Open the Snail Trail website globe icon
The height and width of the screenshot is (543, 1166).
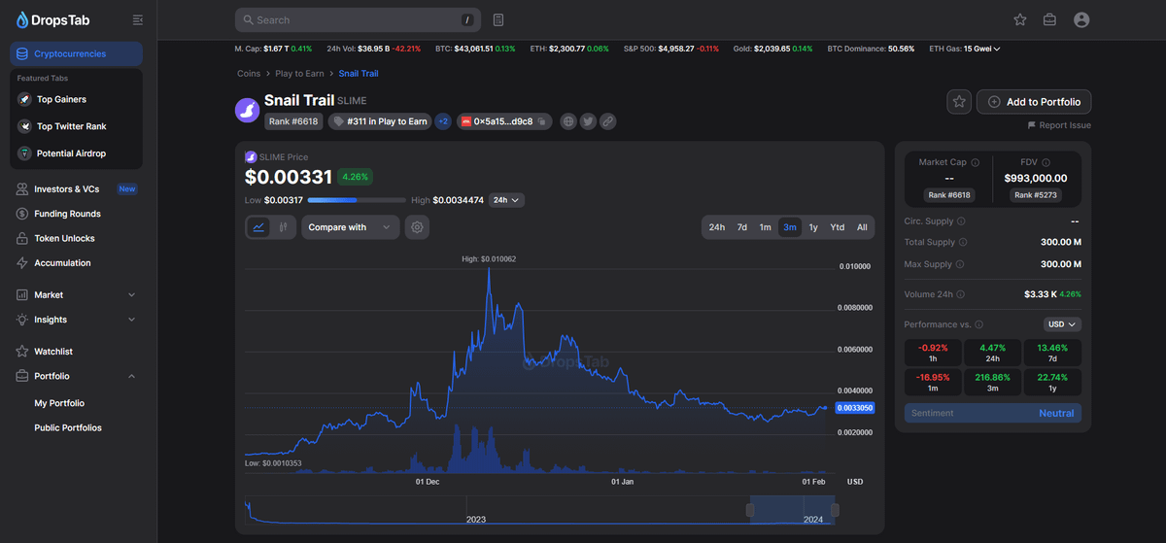coord(568,121)
